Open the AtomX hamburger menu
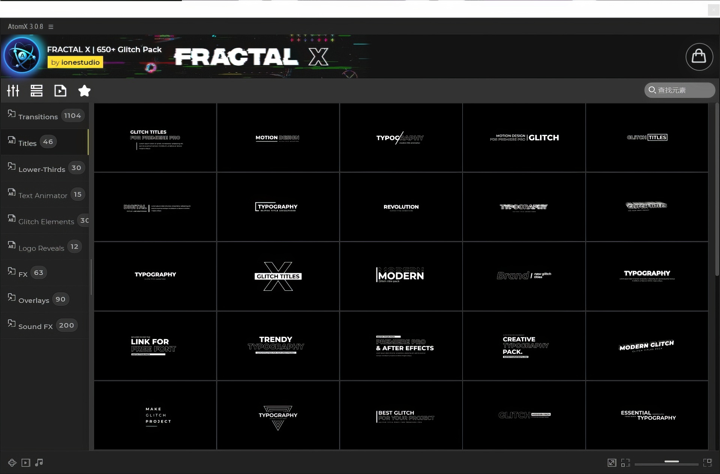Viewport: 720px width, 474px height. [x=51, y=27]
